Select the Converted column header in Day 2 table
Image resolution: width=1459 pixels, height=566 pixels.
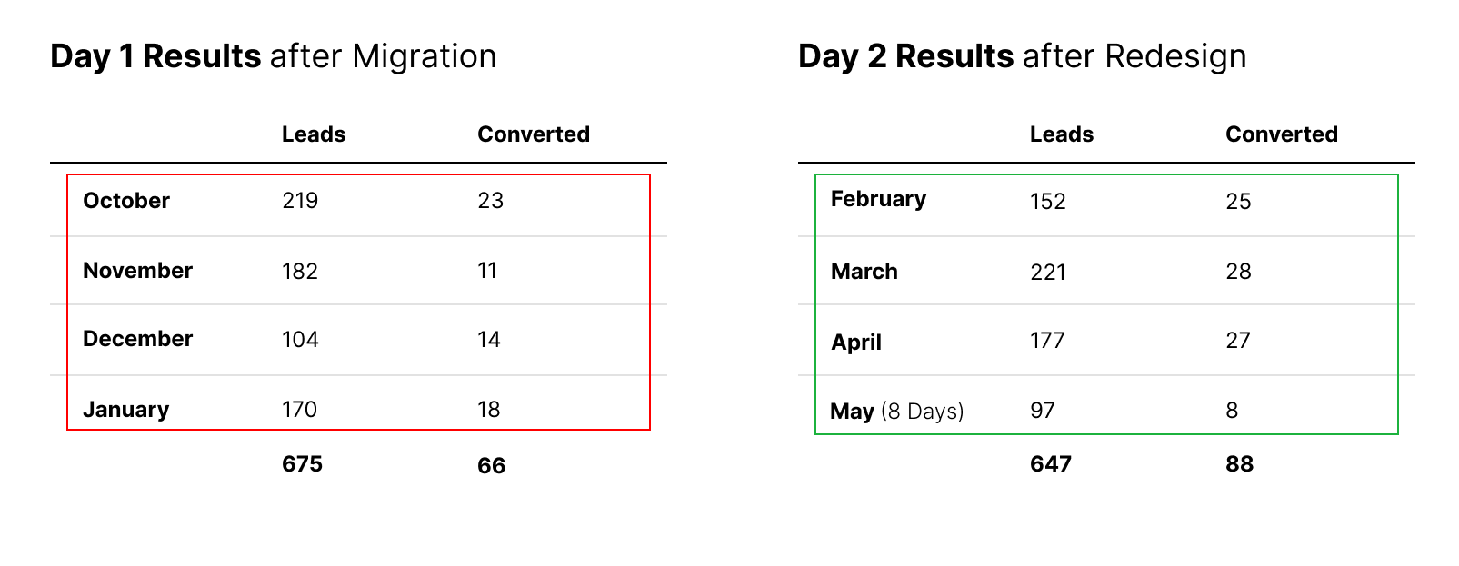(x=1282, y=134)
